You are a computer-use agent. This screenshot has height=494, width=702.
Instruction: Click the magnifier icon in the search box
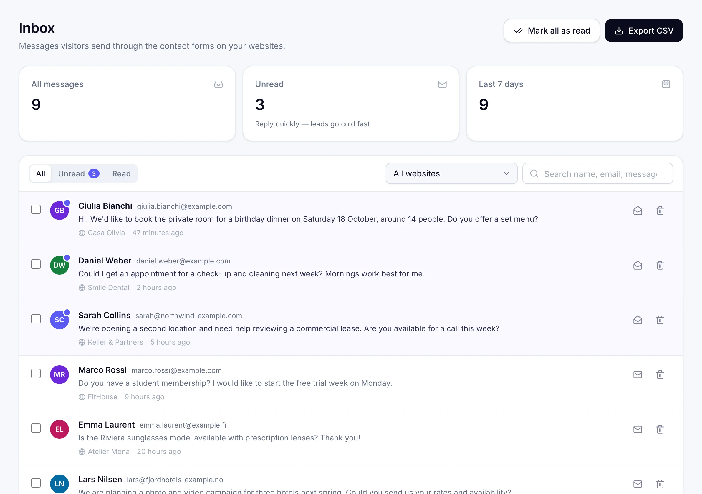(534, 173)
